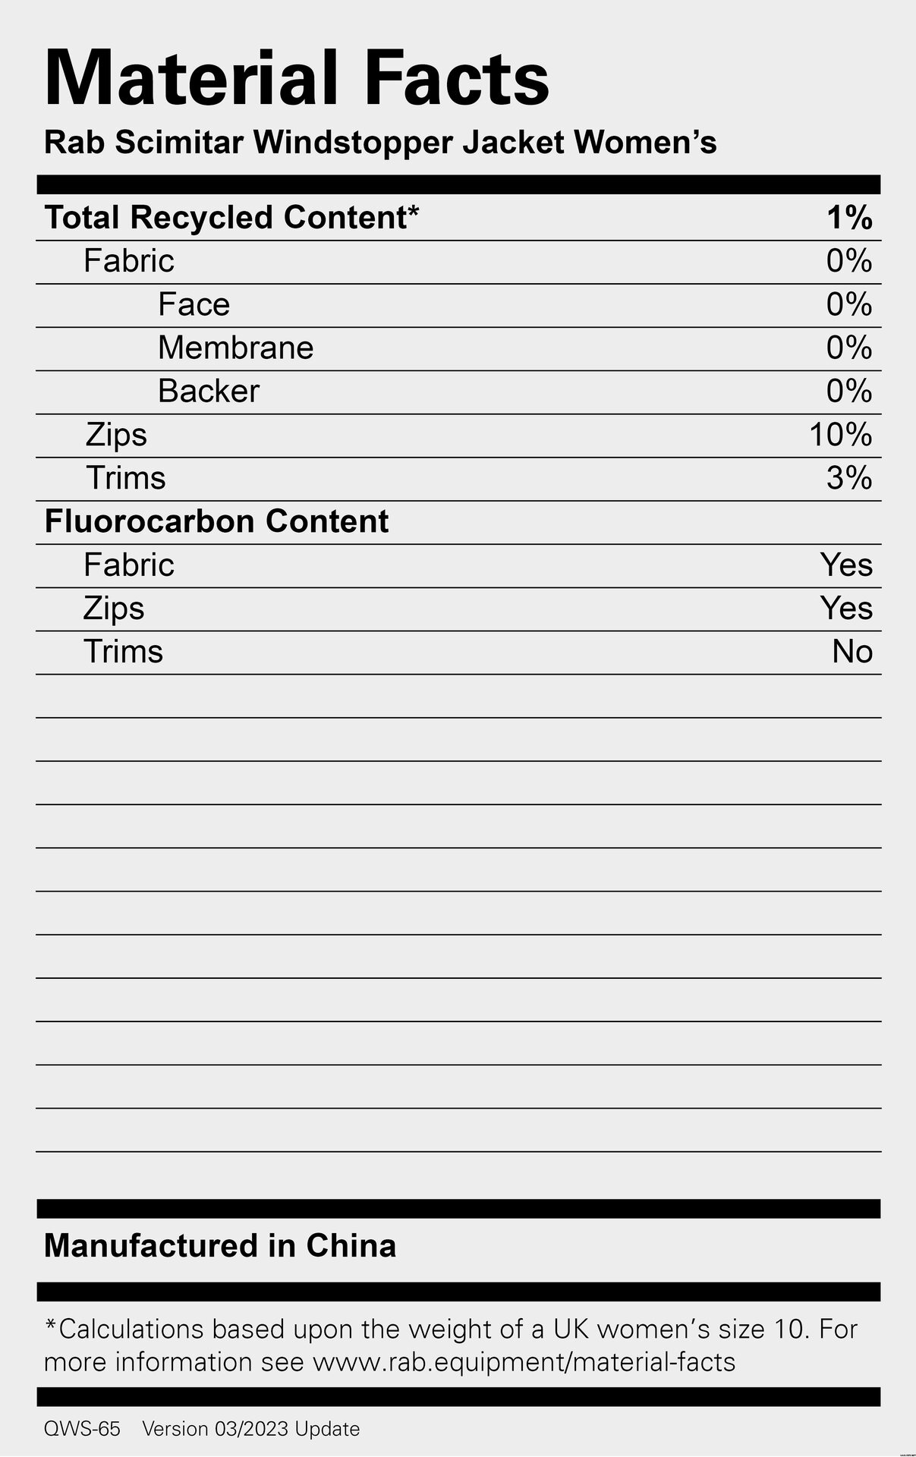916x1457 pixels.
Task: Click the Backer row label
Action: [x=209, y=392]
